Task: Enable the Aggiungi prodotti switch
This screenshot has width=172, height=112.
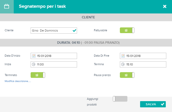Action: point(120,99)
